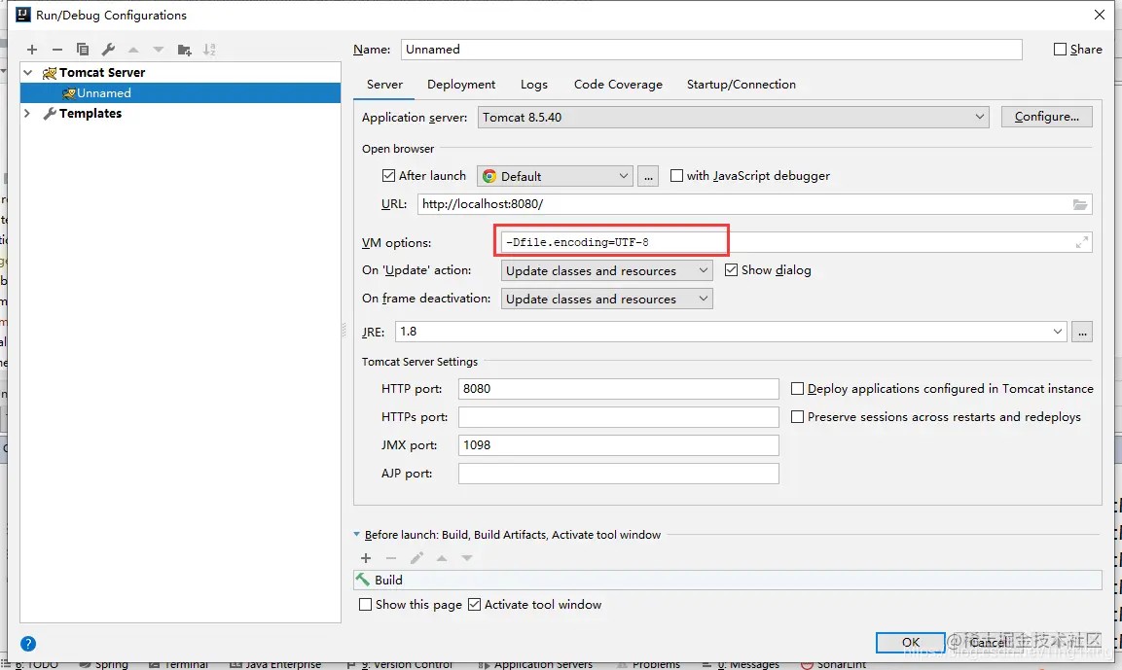Click the Configure... button
Image resolution: width=1122 pixels, height=670 pixels.
pyautogui.click(x=1046, y=118)
